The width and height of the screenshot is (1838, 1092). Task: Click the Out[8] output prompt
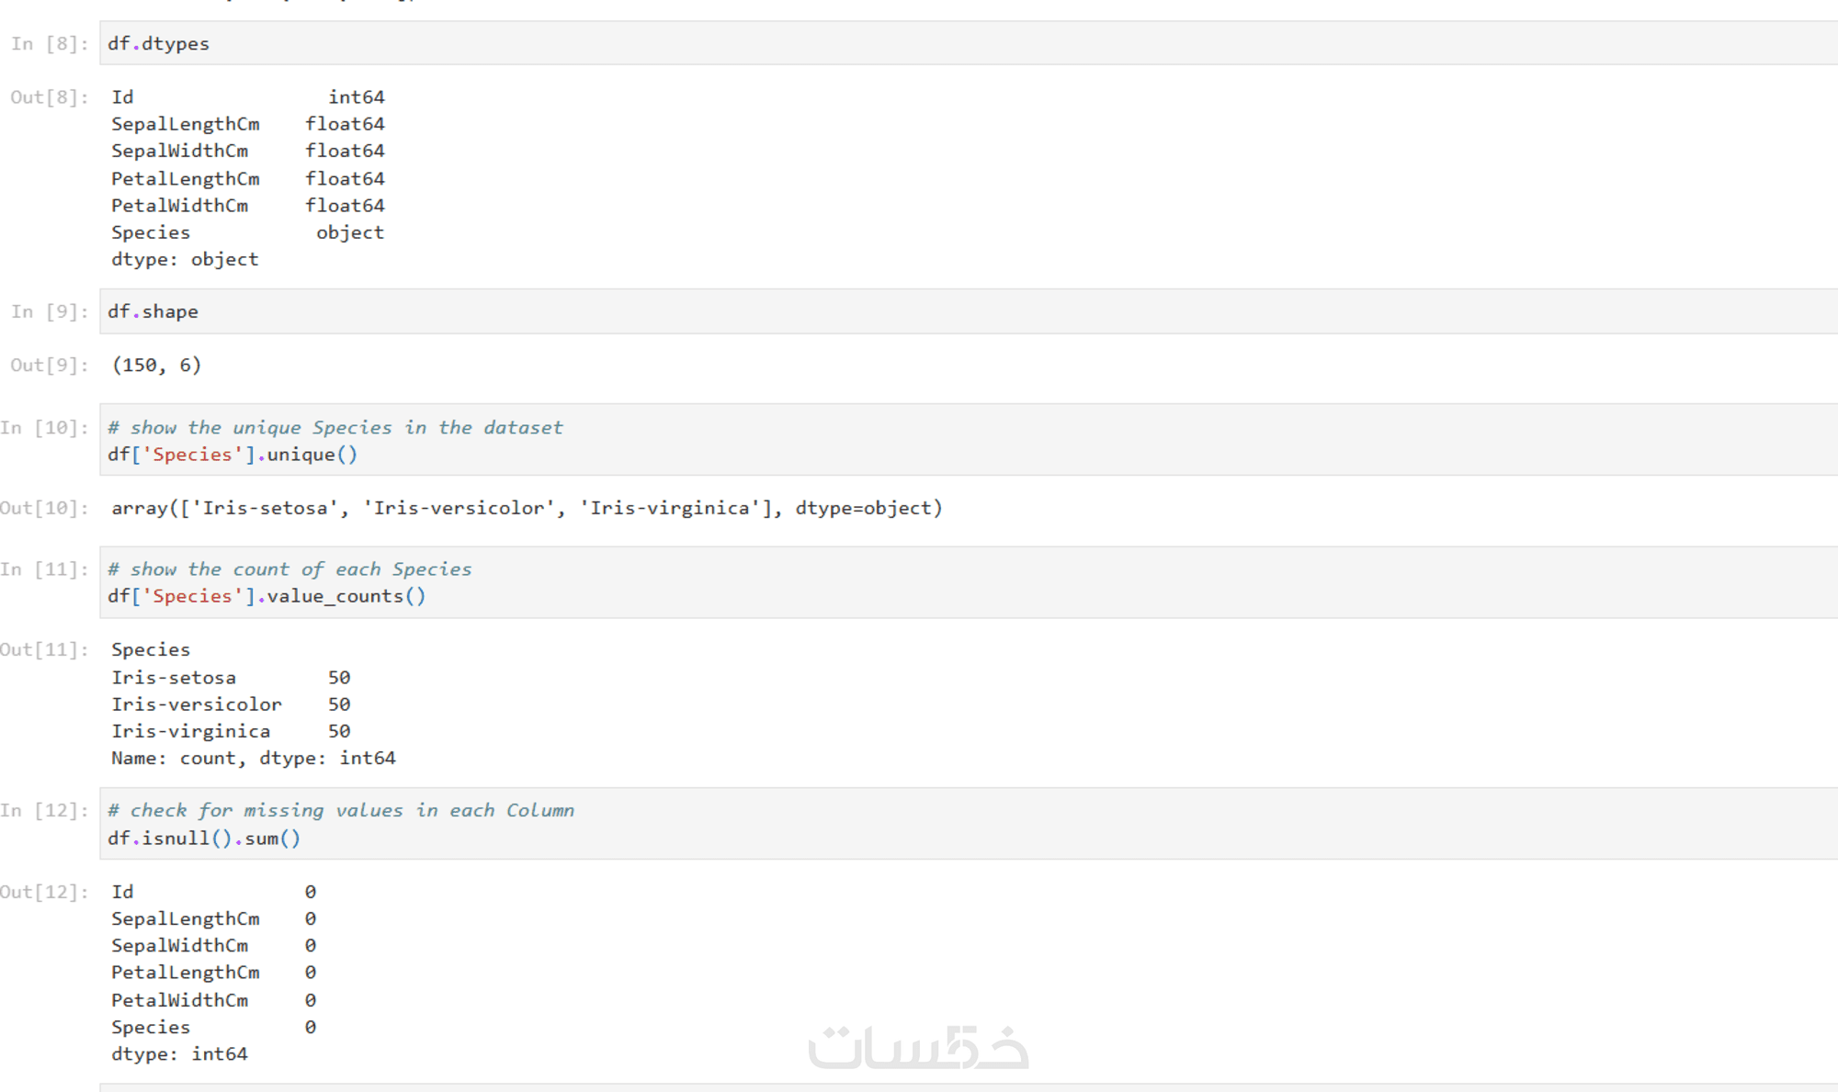coord(49,97)
